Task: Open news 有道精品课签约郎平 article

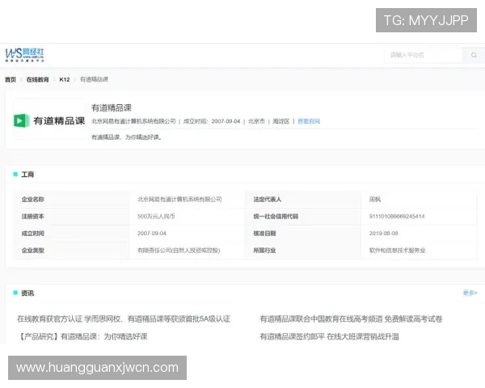Action: point(330,336)
